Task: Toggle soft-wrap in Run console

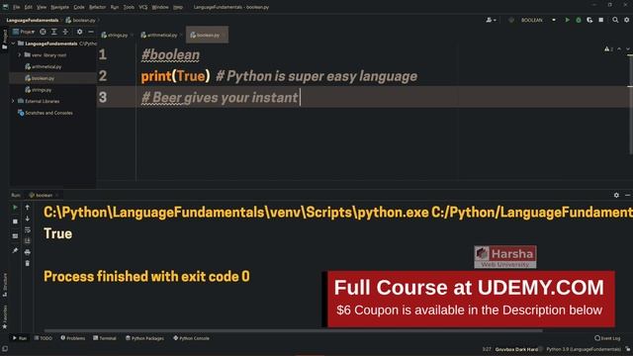Action: coord(28,229)
